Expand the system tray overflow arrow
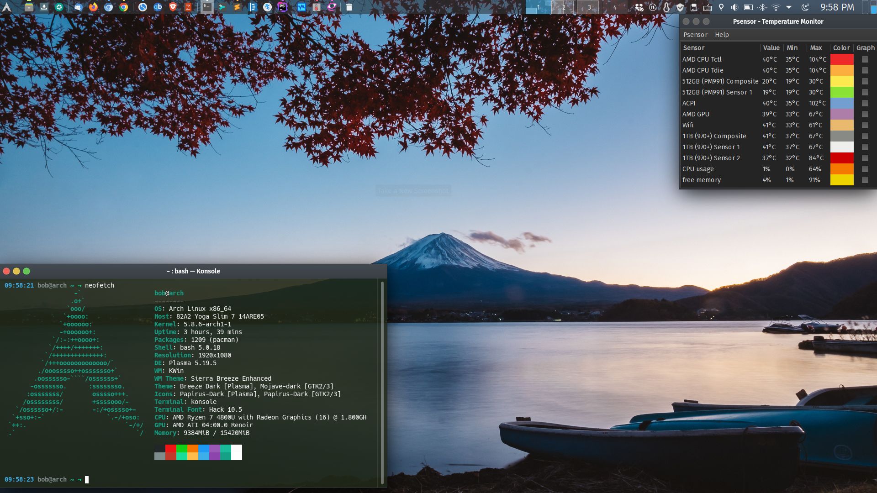 click(x=789, y=7)
